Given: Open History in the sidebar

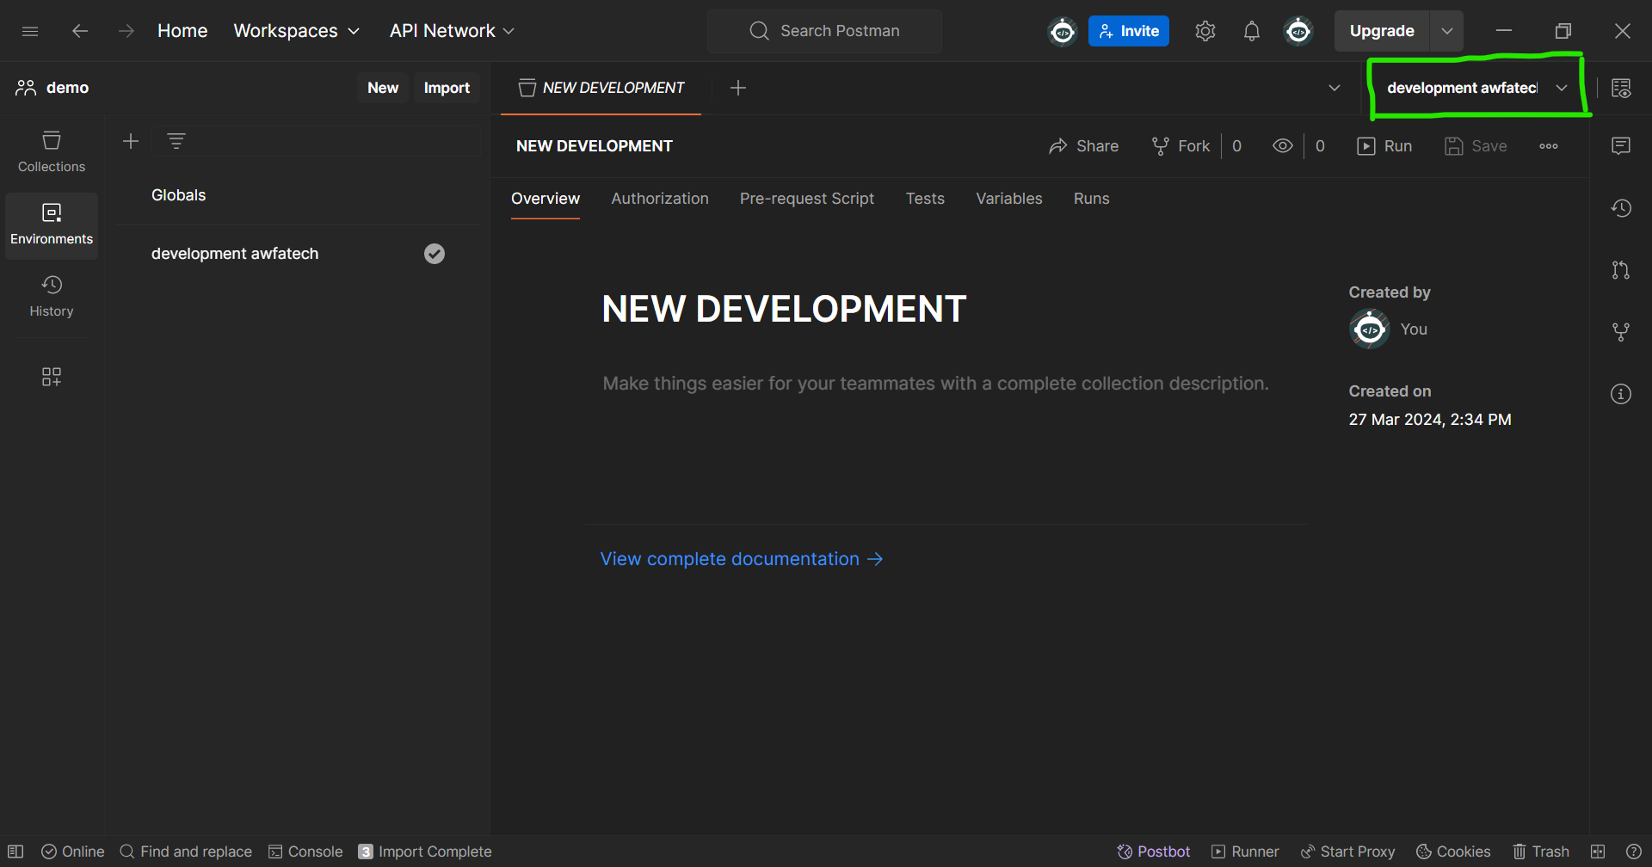Looking at the screenshot, I should click(52, 296).
